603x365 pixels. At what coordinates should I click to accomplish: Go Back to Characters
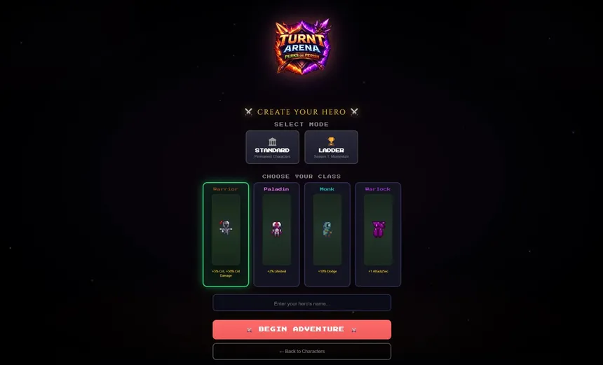[x=302, y=351]
